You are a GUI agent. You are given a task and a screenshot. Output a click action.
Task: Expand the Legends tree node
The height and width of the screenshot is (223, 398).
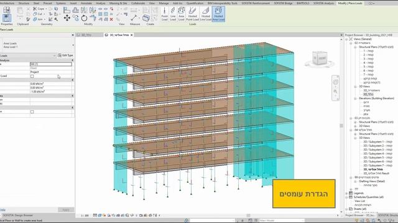(347, 193)
